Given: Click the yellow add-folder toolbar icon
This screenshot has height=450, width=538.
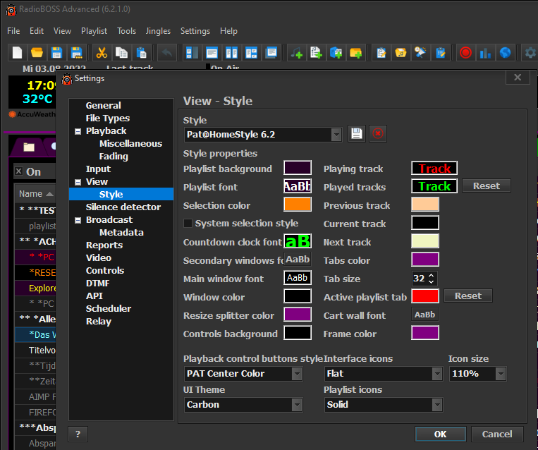Looking at the screenshot, I should pyautogui.click(x=356, y=53).
